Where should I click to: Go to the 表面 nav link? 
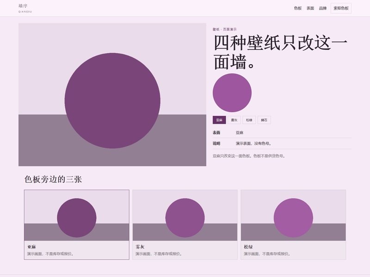pos(310,8)
